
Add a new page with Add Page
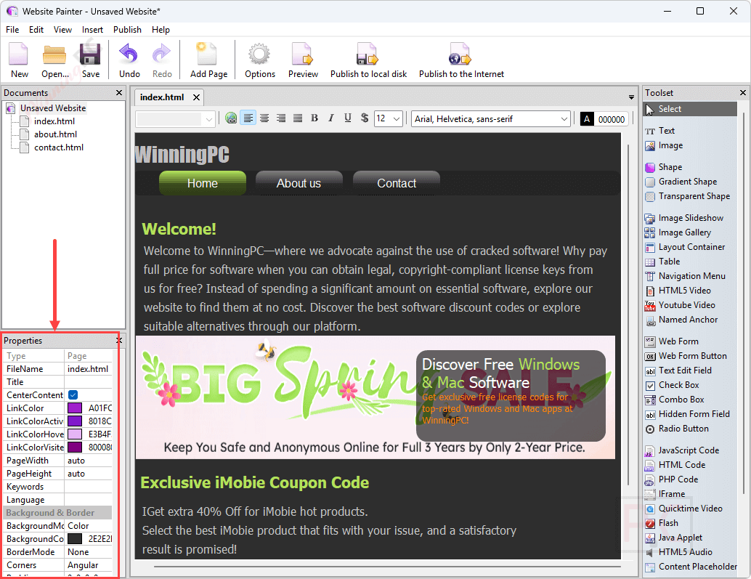208,60
